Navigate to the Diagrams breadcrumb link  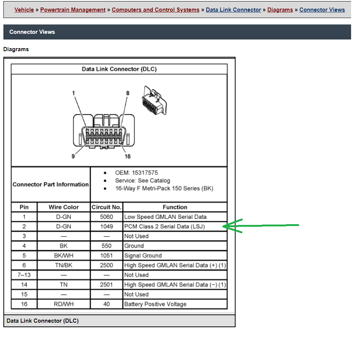(280, 10)
